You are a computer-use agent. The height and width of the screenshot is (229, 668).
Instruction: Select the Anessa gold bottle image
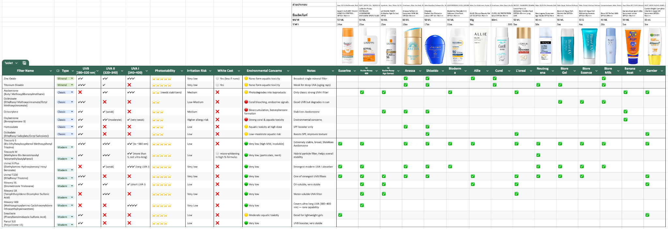click(413, 46)
